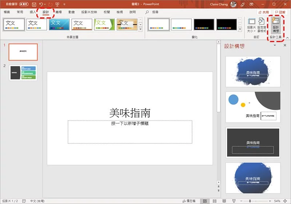
Task: Click the 共用 share button
Action: [x=264, y=12]
